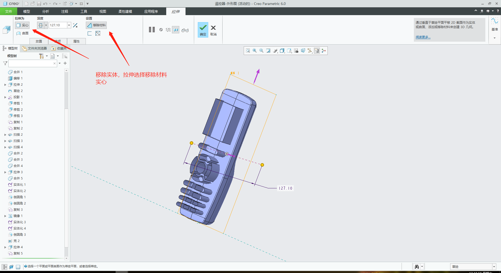Image resolution: width=501 pixels, height=273 pixels.
Task: Expand the 投影 1 tree node
Action: point(5,97)
